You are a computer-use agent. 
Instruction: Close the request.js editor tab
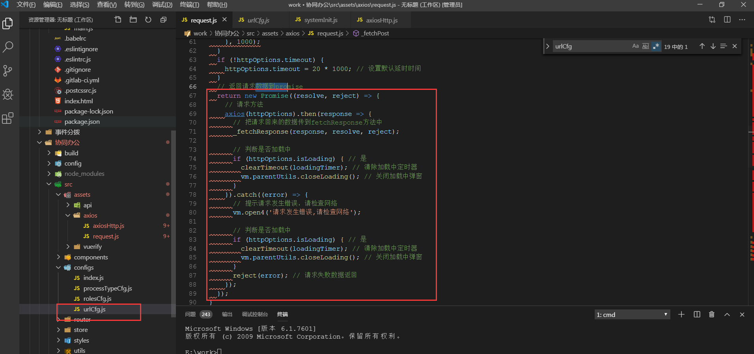pyautogui.click(x=224, y=20)
